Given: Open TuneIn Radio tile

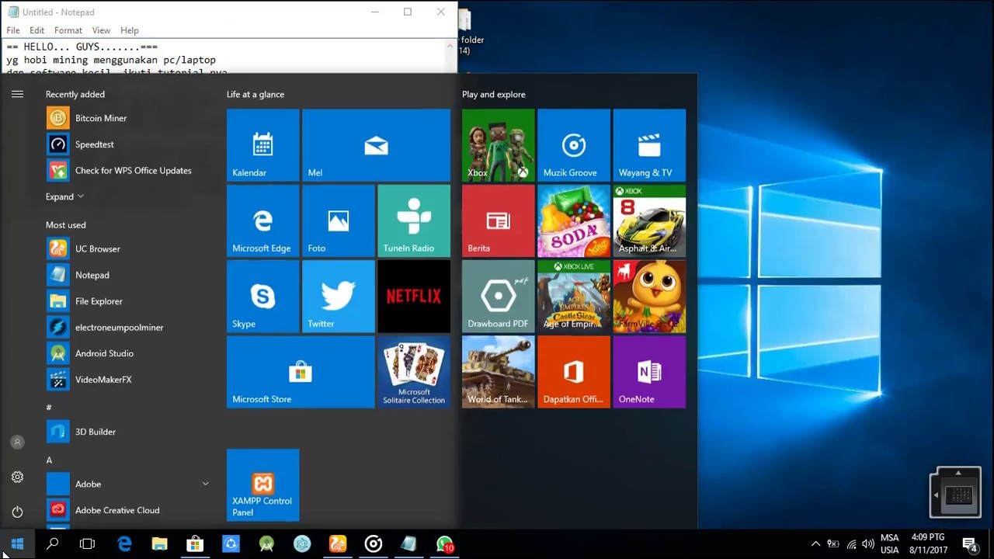Looking at the screenshot, I should (414, 220).
